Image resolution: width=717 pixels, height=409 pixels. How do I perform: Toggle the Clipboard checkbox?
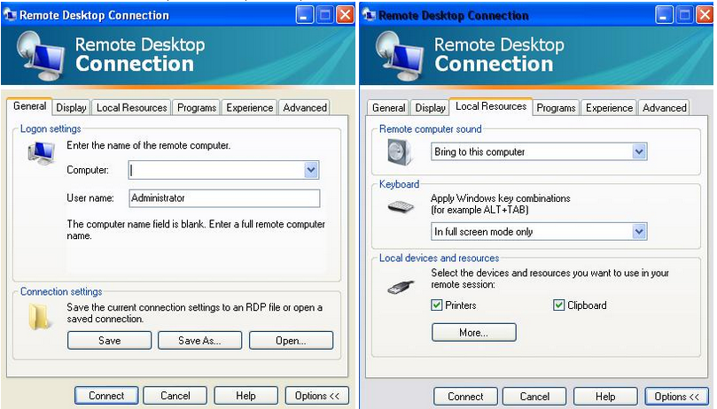click(558, 305)
